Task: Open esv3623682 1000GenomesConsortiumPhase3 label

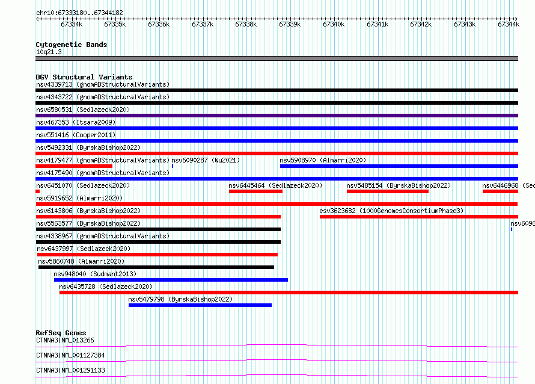Action: [x=391, y=211]
